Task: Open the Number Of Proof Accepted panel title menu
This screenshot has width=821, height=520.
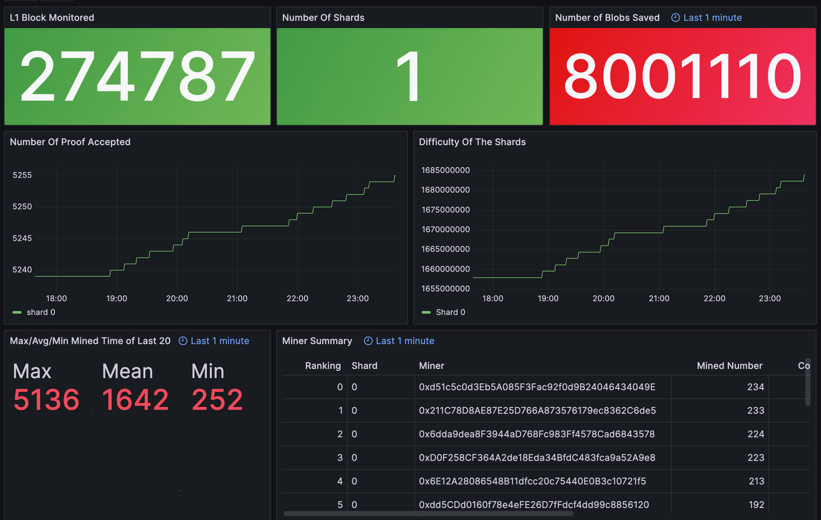Action: (70, 142)
